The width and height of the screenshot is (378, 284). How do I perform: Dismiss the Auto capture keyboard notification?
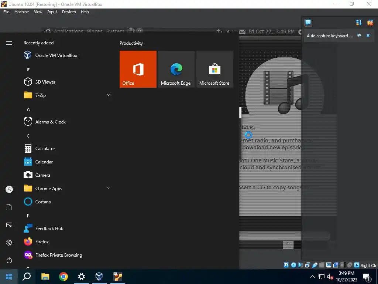click(368, 35)
